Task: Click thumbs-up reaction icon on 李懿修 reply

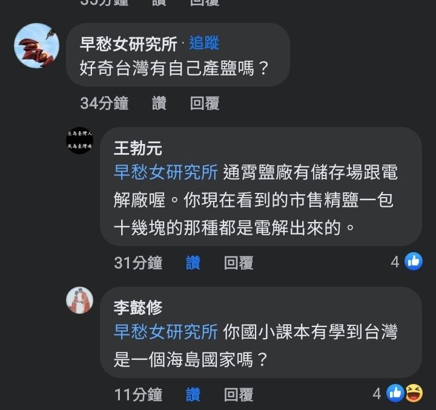Action: pyautogui.click(x=395, y=393)
